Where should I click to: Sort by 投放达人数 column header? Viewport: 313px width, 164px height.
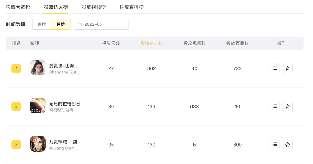pyautogui.click(x=151, y=43)
